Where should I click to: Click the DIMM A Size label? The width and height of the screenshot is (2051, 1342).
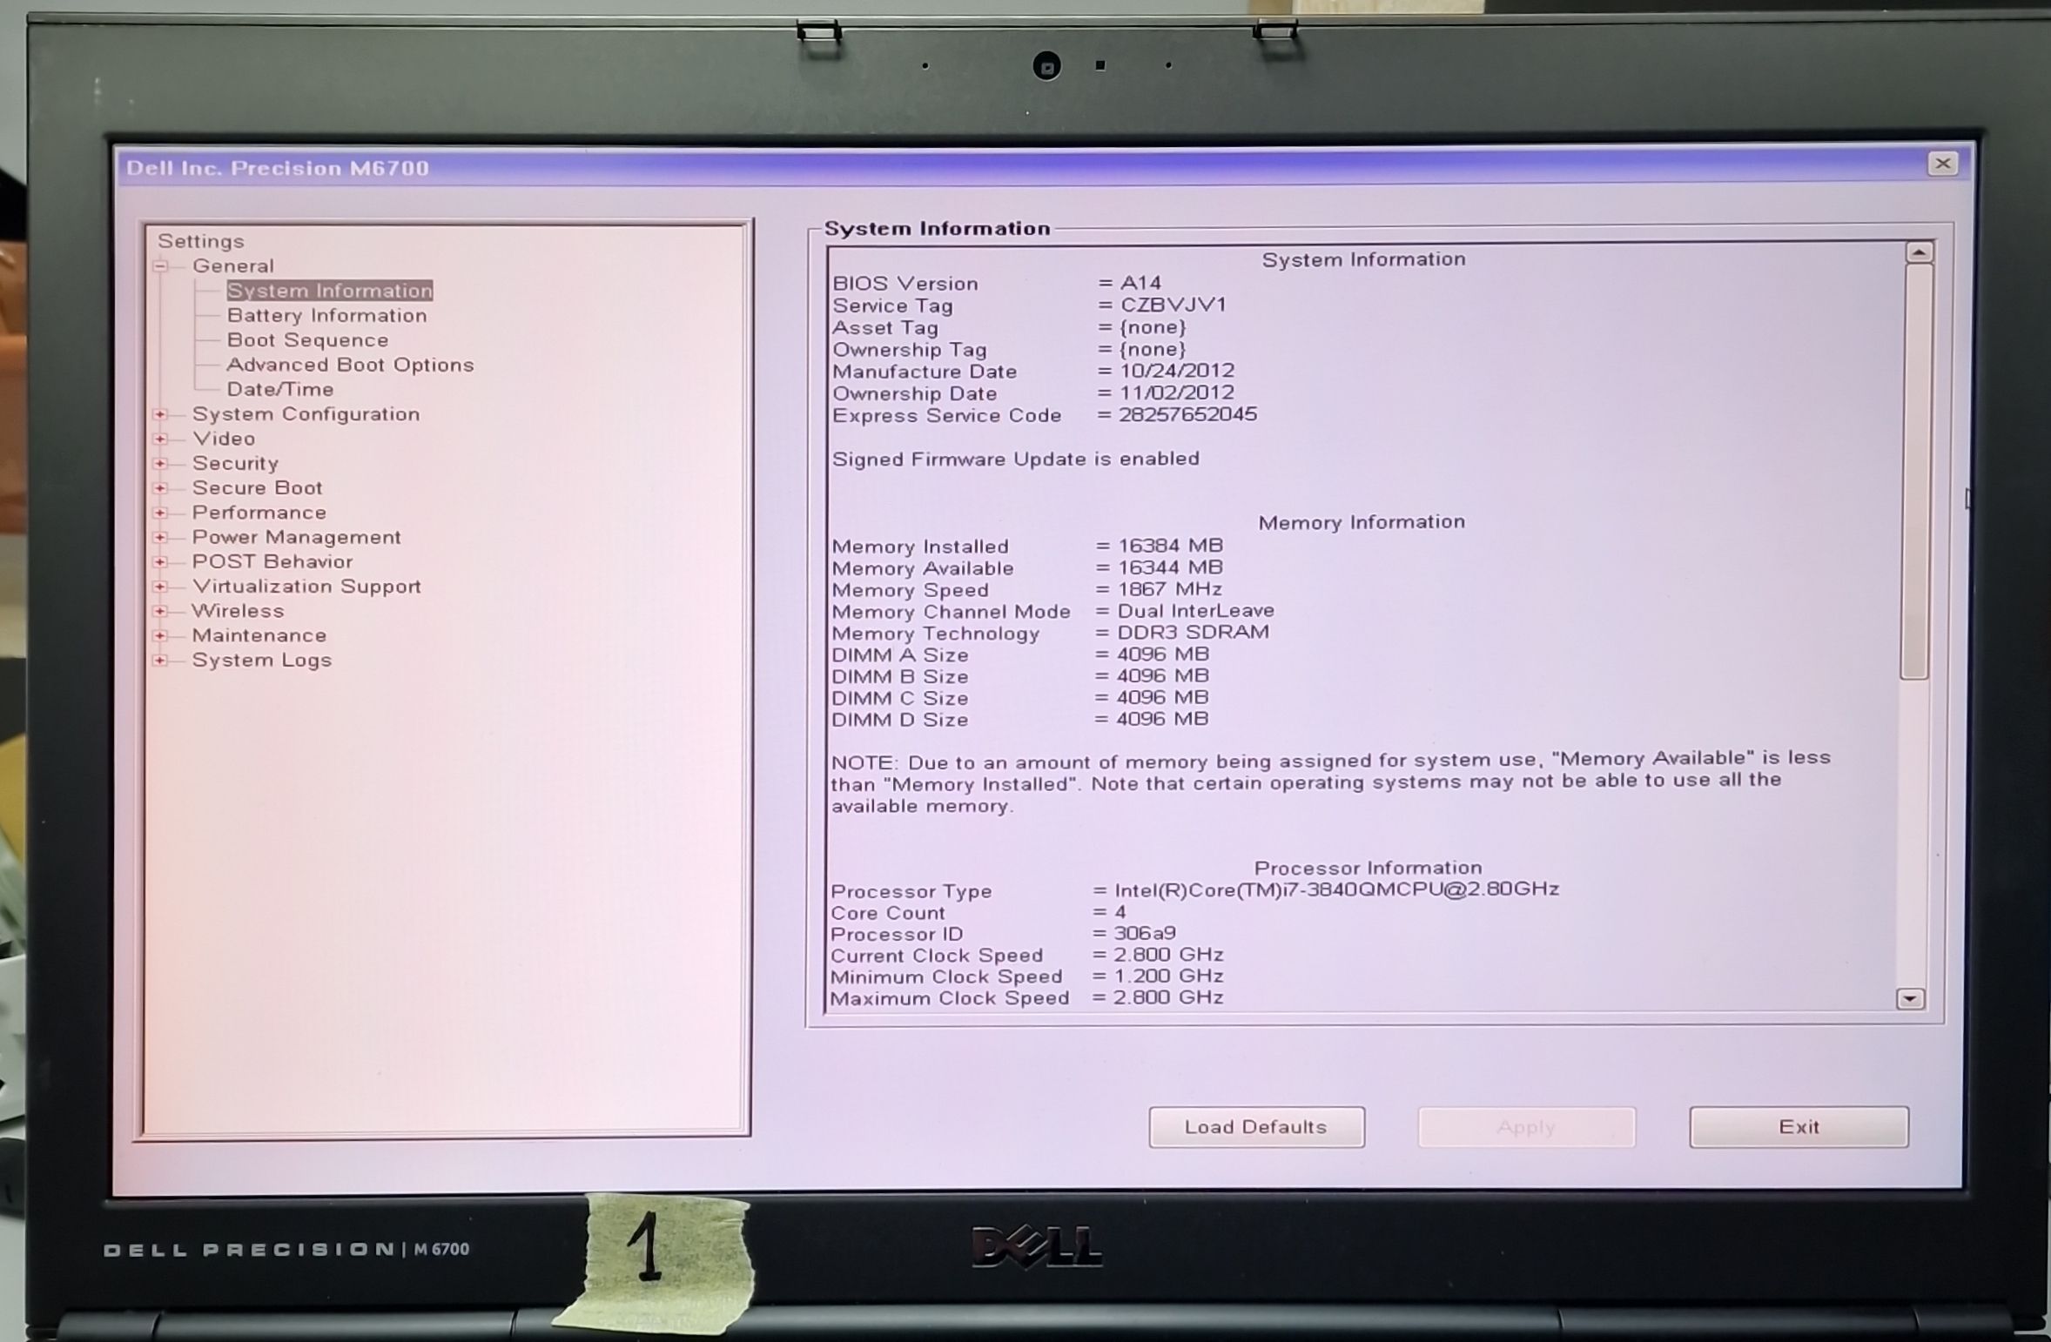coord(899,655)
